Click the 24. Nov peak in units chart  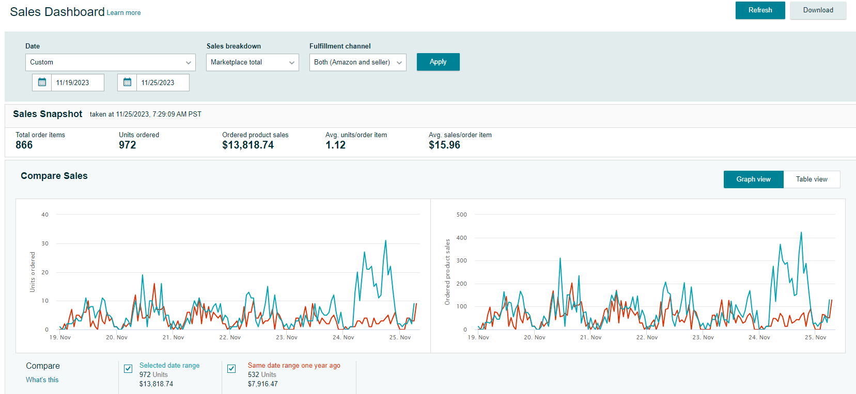pyautogui.click(x=385, y=241)
